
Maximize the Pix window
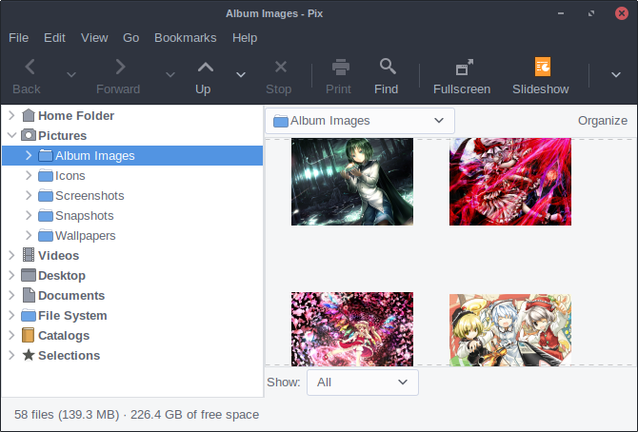(x=590, y=13)
